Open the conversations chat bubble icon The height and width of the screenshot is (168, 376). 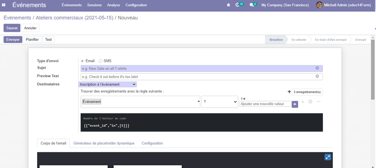coord(252,5)
